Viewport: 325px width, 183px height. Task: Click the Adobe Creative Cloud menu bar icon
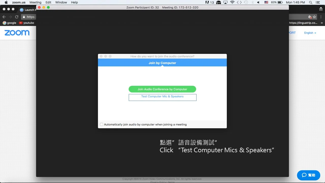point(210,2)
